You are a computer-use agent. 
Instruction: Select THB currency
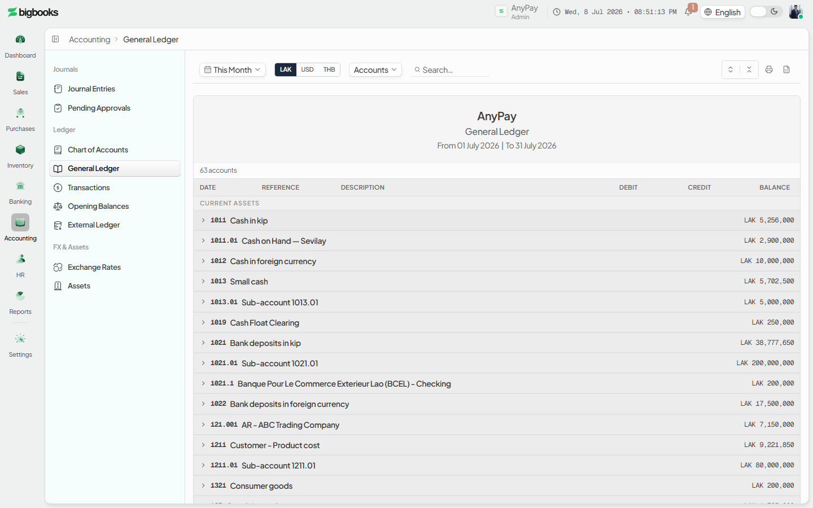(x=329, y=69)
